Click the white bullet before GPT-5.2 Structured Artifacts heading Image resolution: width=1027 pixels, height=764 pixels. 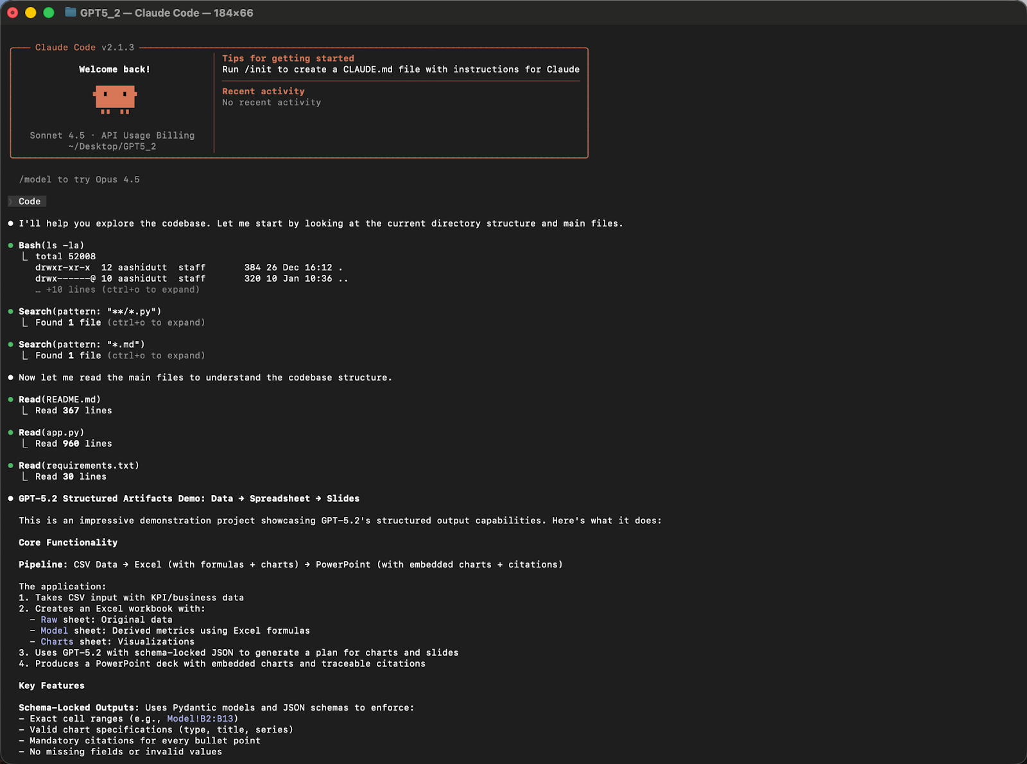[x=11, y=499]
